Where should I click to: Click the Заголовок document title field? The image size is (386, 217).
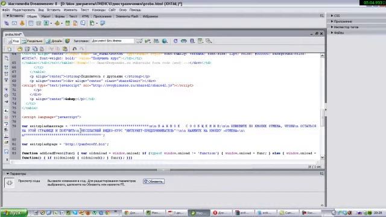113,41
